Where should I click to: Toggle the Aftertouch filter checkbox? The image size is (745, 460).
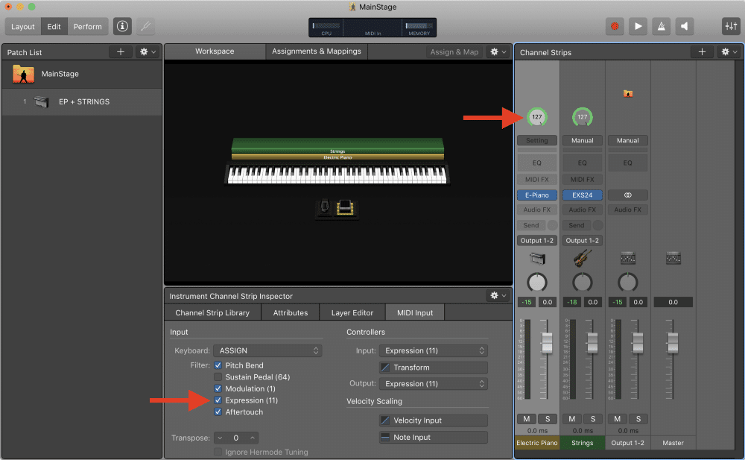tap(218, 412)
